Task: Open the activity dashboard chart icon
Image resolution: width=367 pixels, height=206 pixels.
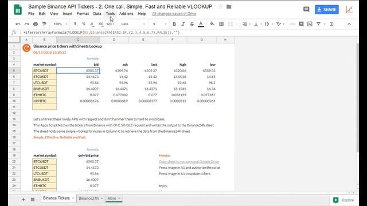Action: [349, 9]
